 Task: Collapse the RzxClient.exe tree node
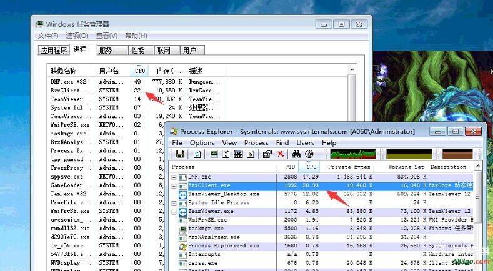tap(174, 186)
